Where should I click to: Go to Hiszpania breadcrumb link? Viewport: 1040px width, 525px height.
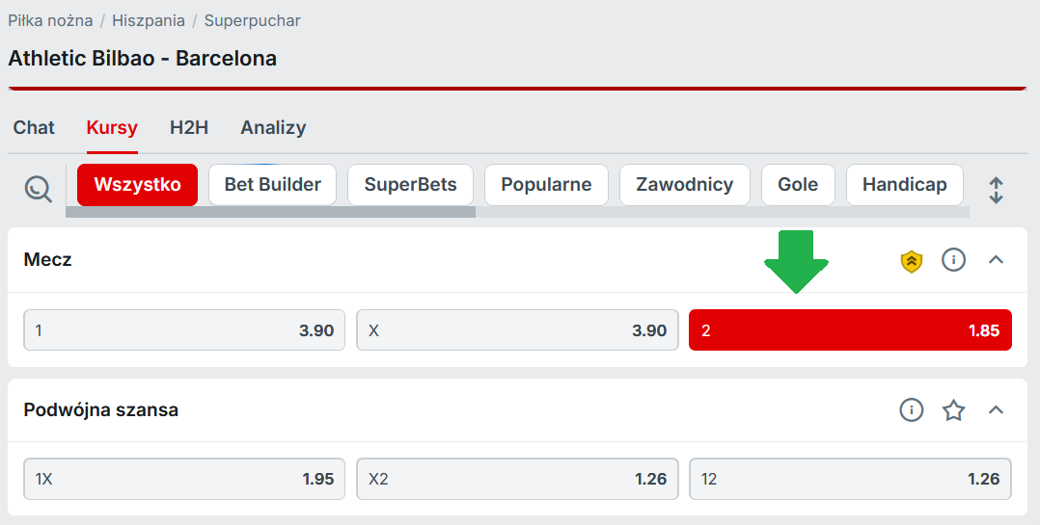click(x=149, y=20)
